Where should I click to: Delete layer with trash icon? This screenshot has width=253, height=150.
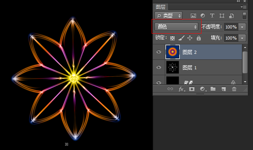pos(234,89)
